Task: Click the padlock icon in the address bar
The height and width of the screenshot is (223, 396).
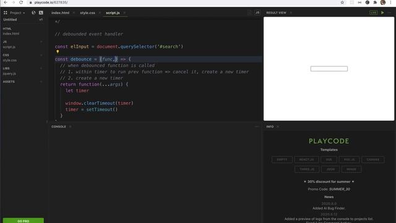Action: click(30, 2)
